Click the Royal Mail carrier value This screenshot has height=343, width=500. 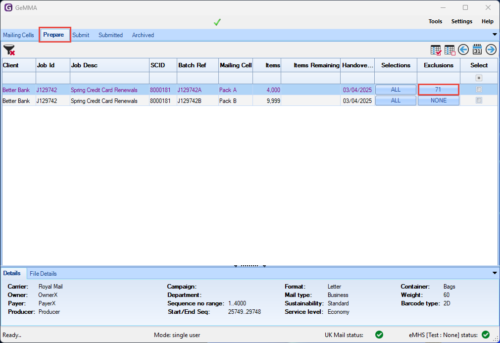(50, 286)
